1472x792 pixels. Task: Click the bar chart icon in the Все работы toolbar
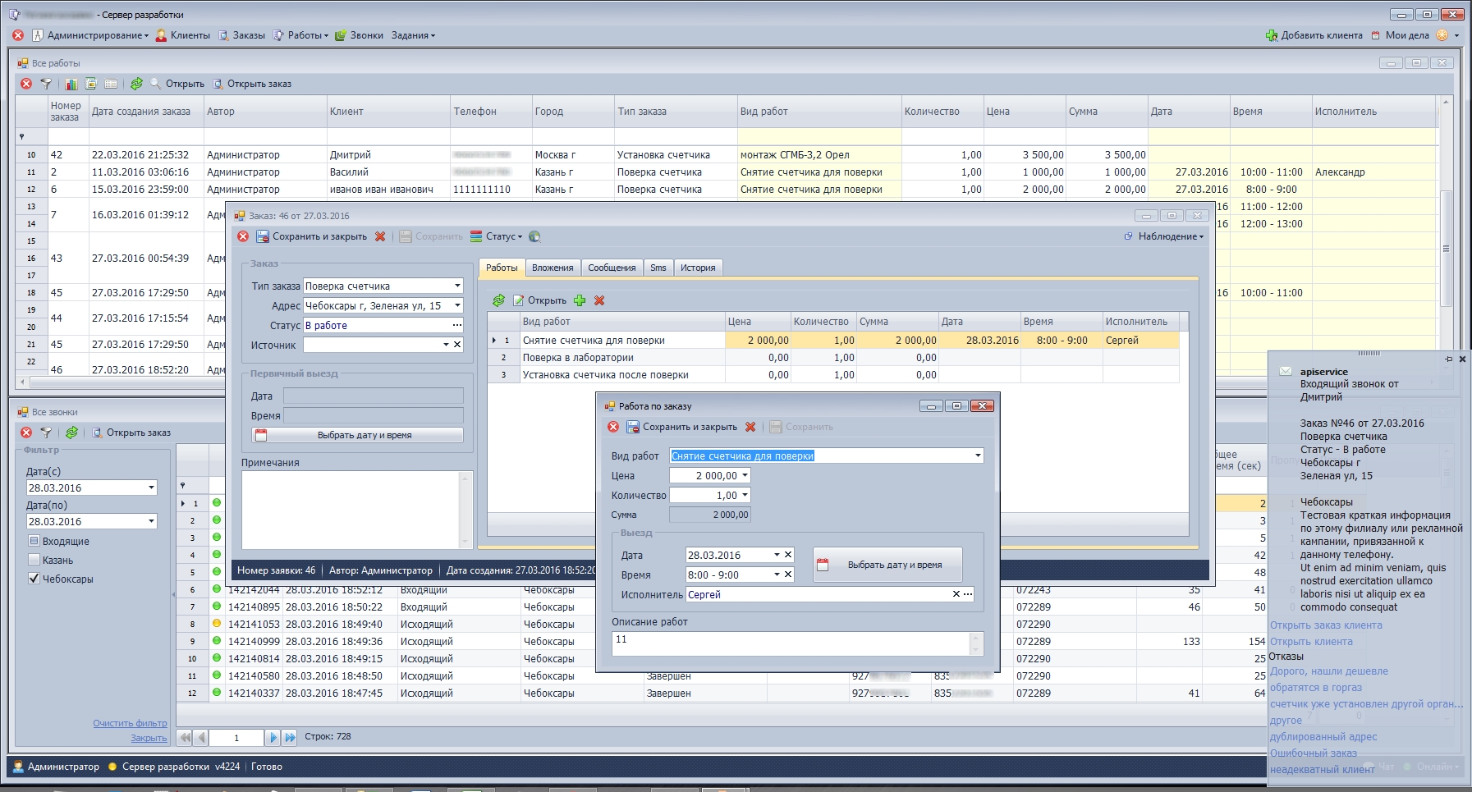tap(71, 84)
